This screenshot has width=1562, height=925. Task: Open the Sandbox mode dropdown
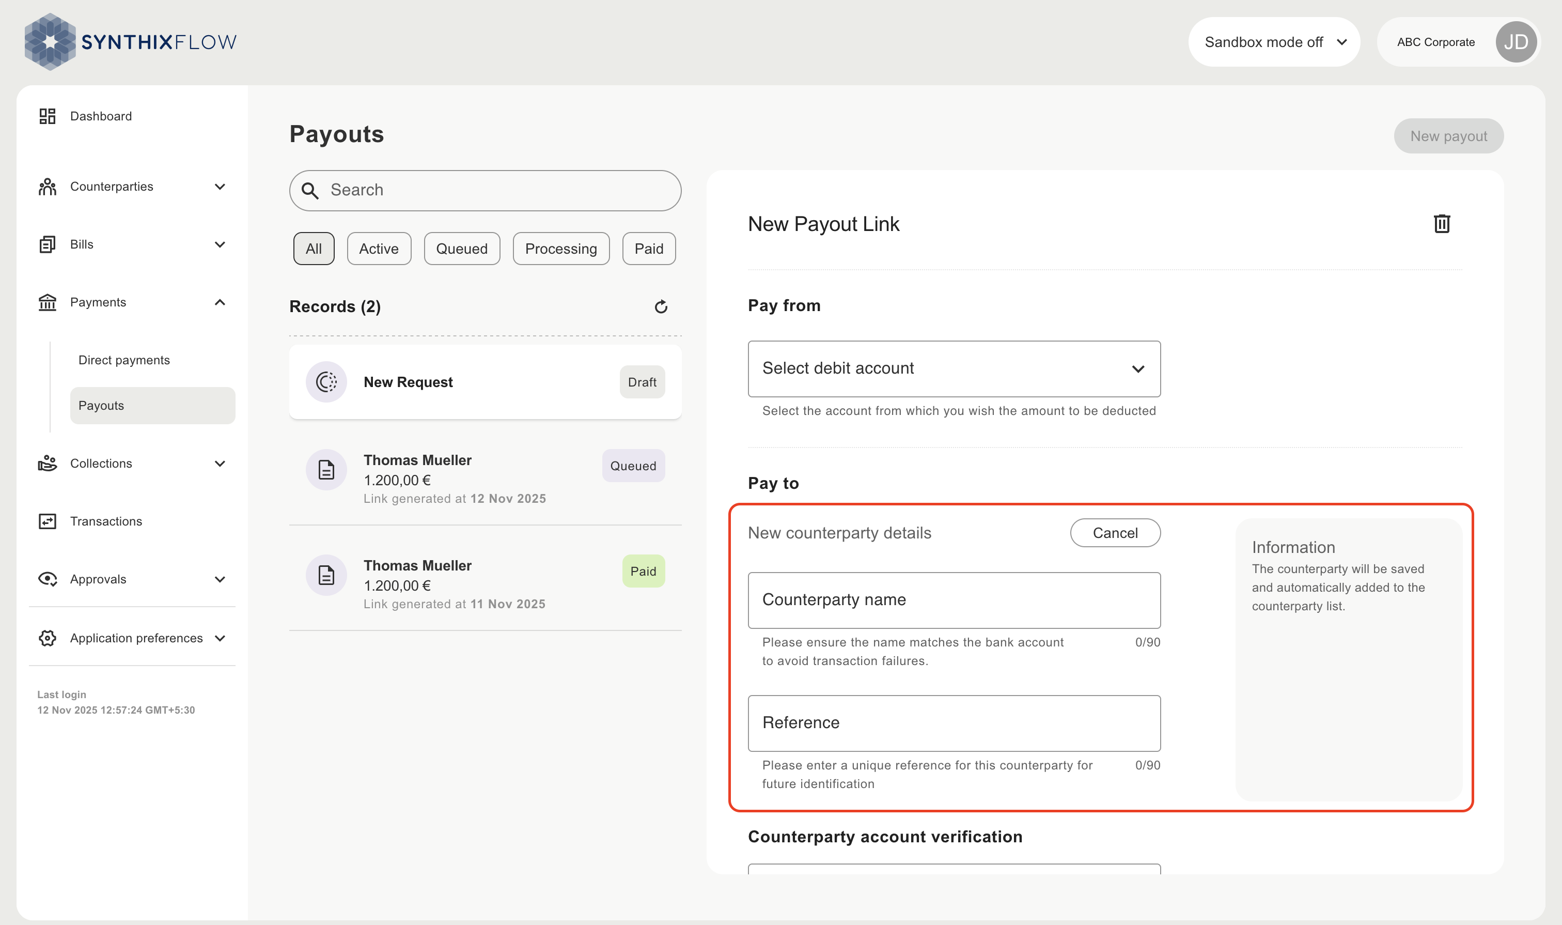[1274, 42]
